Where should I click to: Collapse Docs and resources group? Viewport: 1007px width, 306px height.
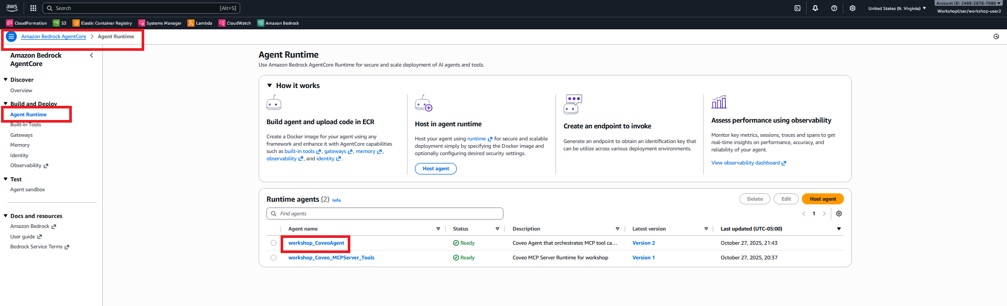(6, 216)
